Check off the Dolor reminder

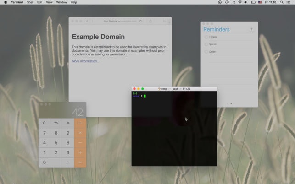[206, 52]
